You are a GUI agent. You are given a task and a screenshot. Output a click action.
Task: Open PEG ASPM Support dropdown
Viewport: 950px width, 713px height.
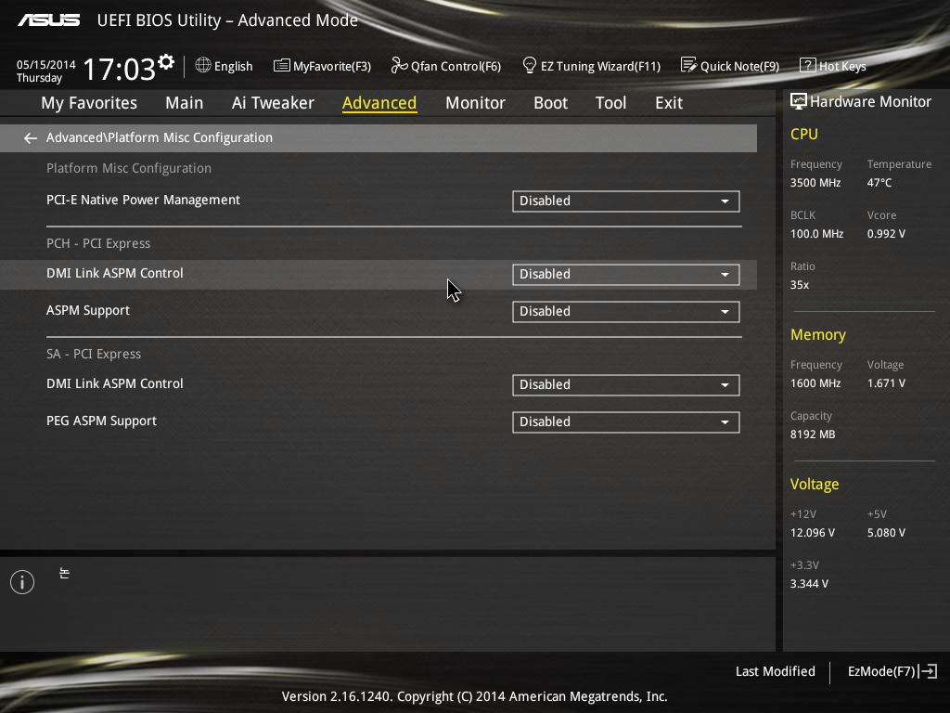click(626, 422)
